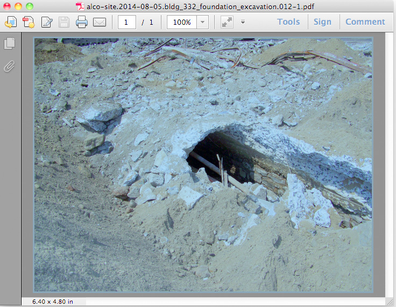
Task: Open the Comment pane
Action: (365, 22)
